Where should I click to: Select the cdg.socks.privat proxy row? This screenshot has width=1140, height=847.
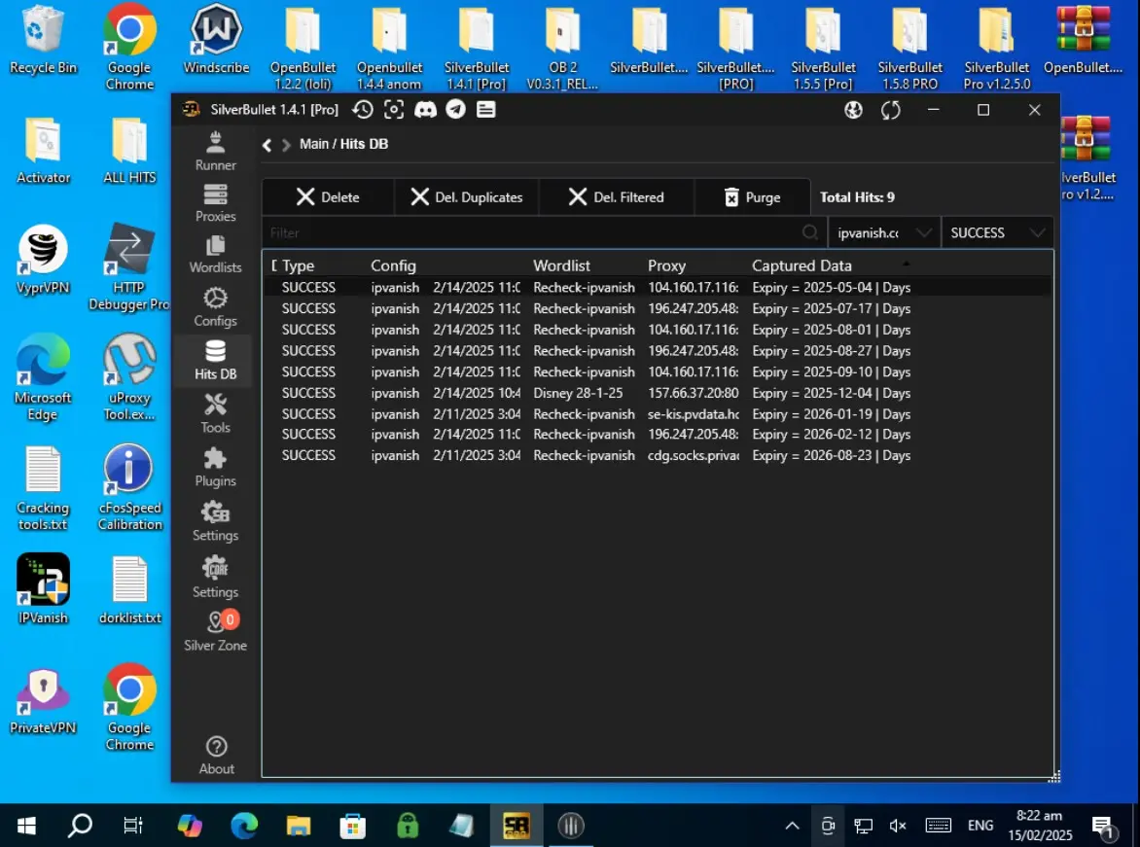click(658, 455)
